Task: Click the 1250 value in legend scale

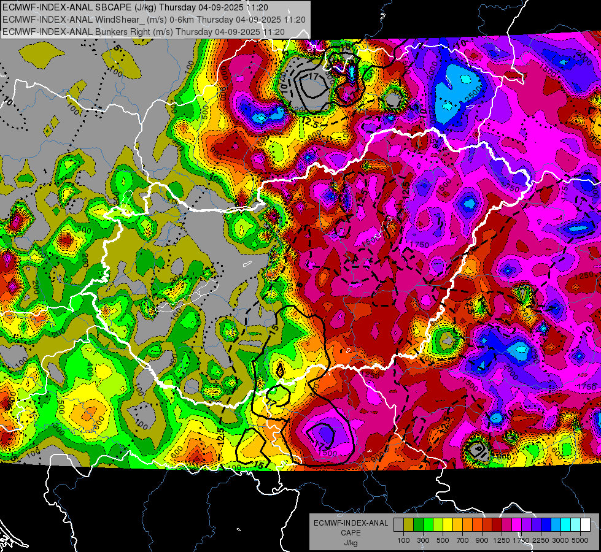Action: point(502,540)
